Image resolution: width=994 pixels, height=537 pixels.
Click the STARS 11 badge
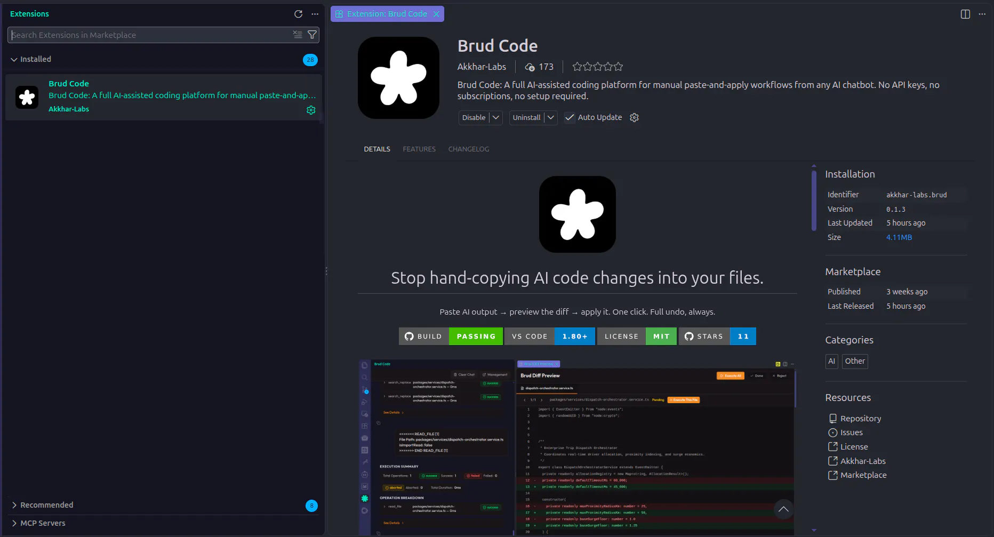click(x=717, y=336)
